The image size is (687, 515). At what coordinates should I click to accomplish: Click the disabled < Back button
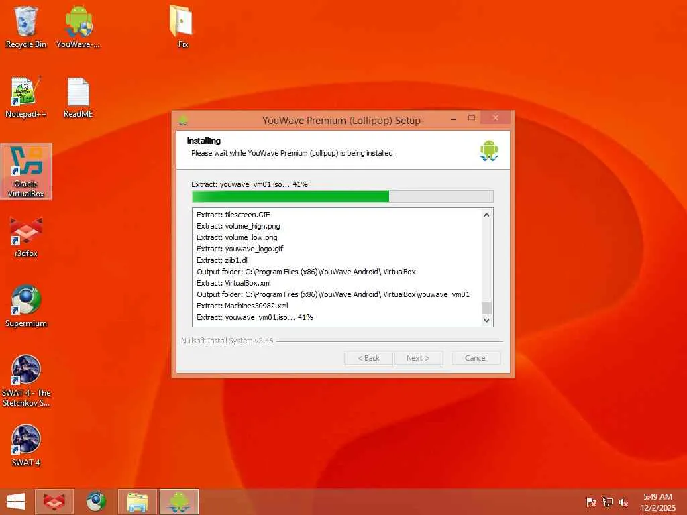click(368, 358)
